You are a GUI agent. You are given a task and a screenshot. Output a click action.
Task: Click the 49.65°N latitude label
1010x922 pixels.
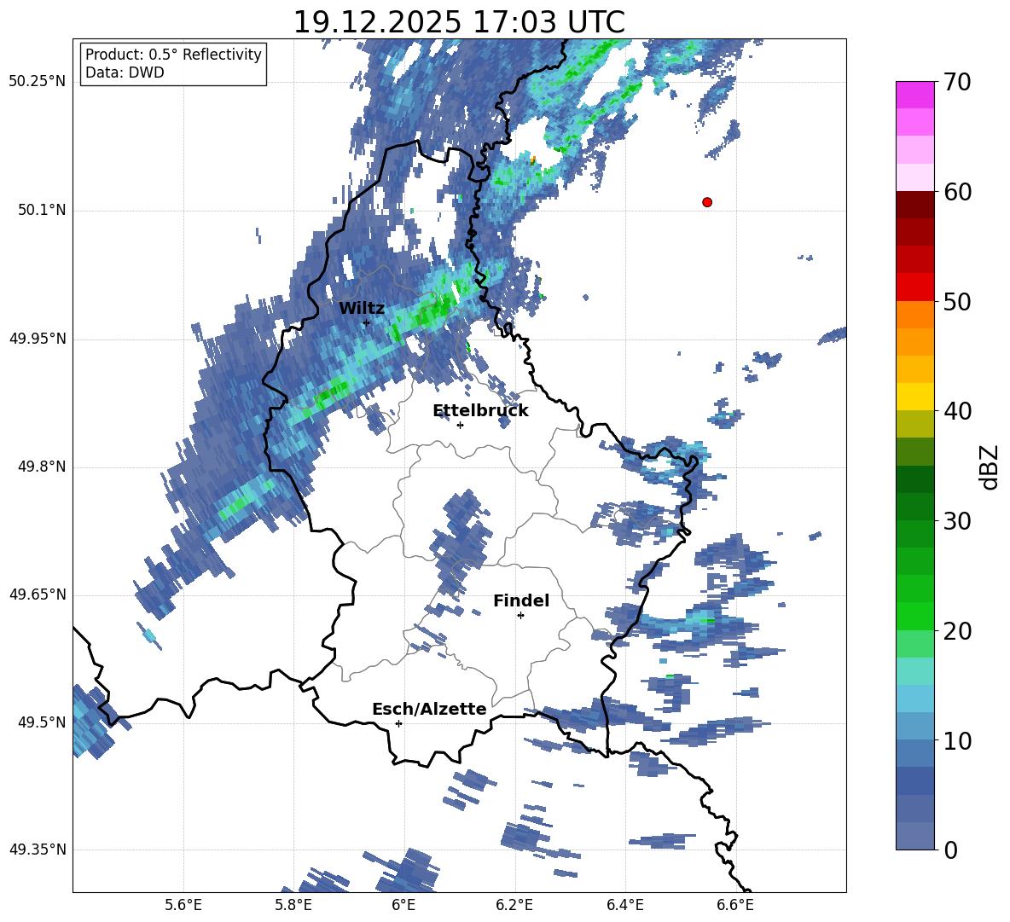click(x=38, y=594)
